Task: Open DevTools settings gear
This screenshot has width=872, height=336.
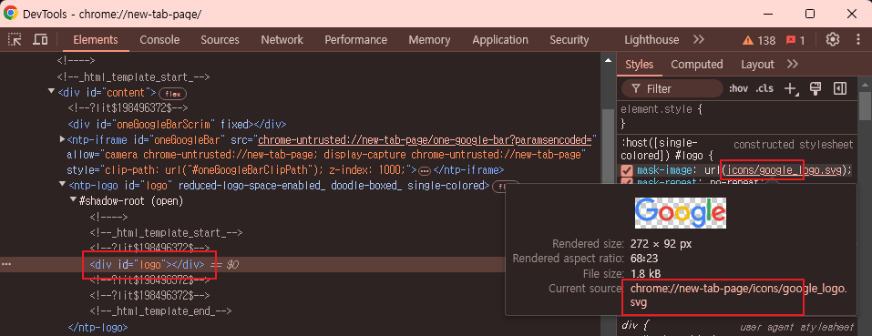Action: tap(832, 39)
